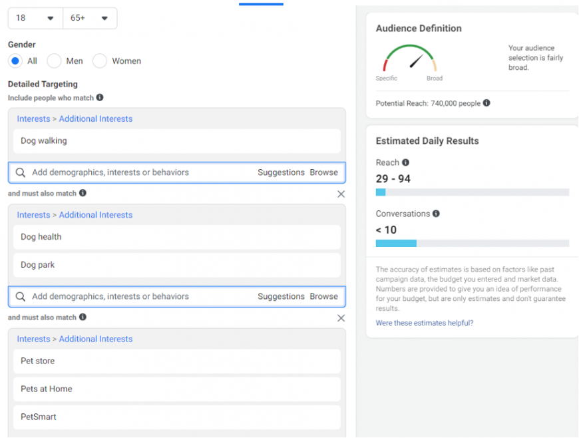Image resolution: width=579 pixels, height=438 pixels.
Task: Open the maximum age dropdown showing 65+
Action: tap(90, 18)
